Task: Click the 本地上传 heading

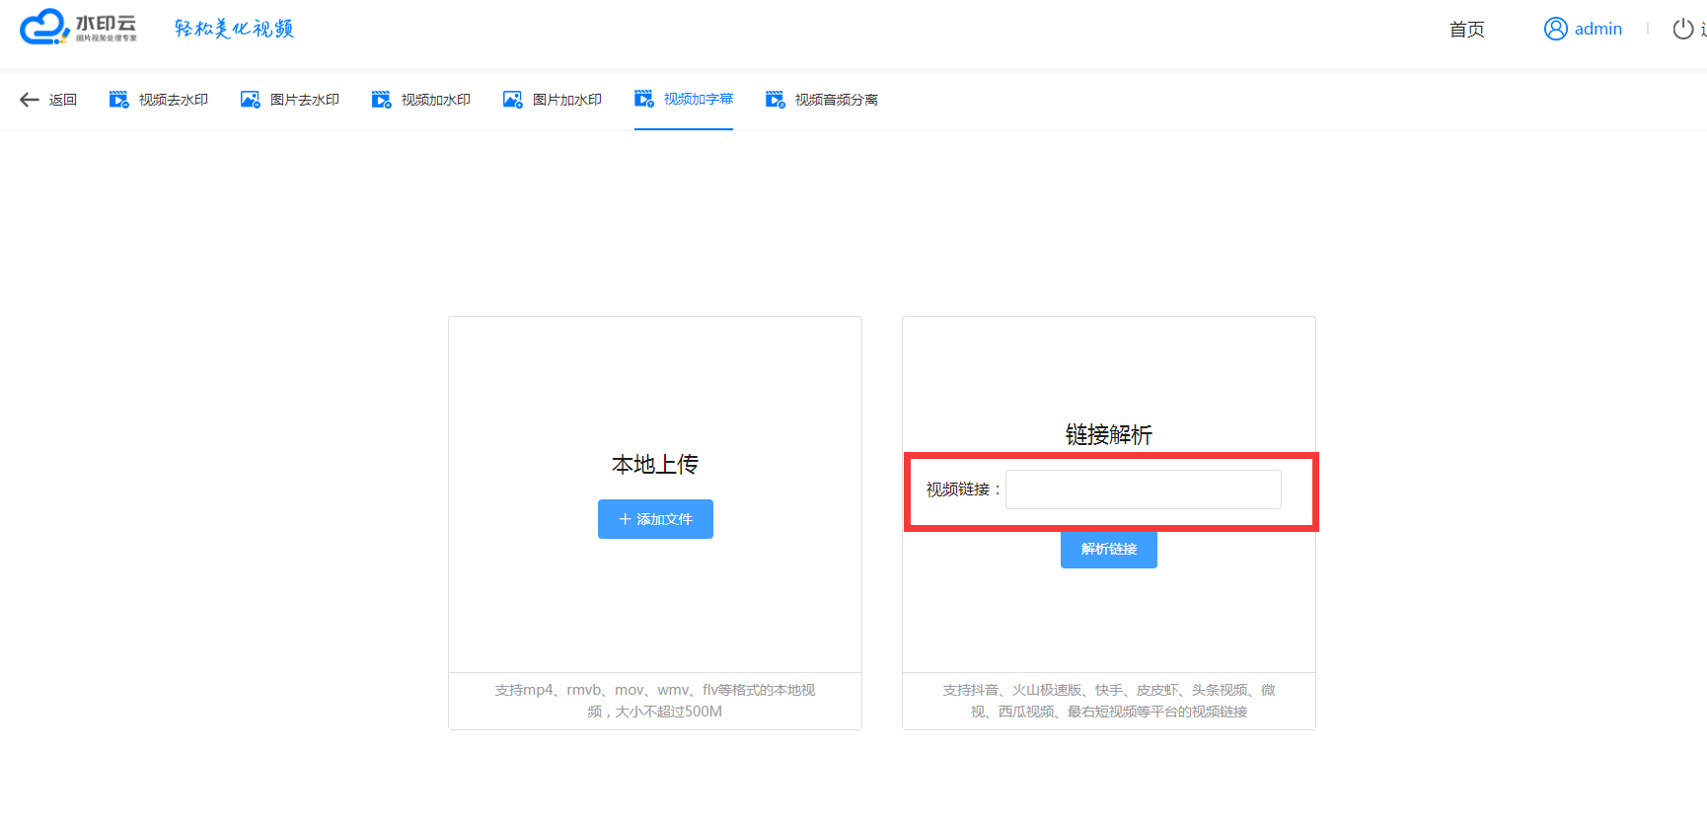Action: 655,464
